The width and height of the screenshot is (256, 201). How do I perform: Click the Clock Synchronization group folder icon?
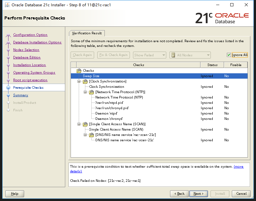click(85, 81)
